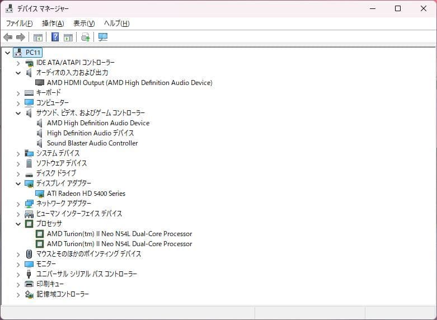Click the 印刷キュー printer icon
437x320 pixels.
click(29, 284)
